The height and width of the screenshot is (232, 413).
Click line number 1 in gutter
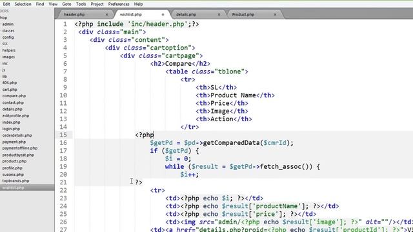(x=65, y=24)
